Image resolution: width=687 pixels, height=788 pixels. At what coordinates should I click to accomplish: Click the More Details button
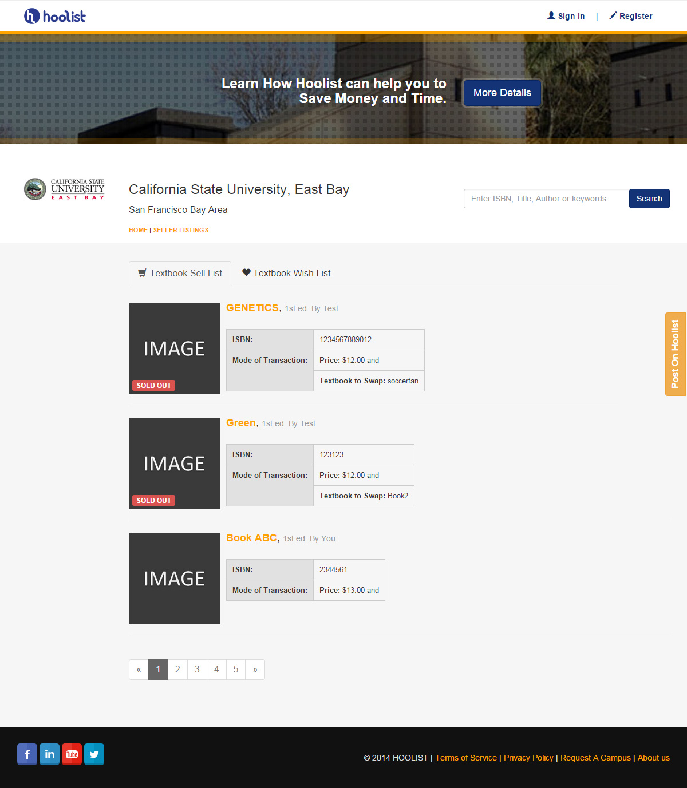(x=502, y=93)
